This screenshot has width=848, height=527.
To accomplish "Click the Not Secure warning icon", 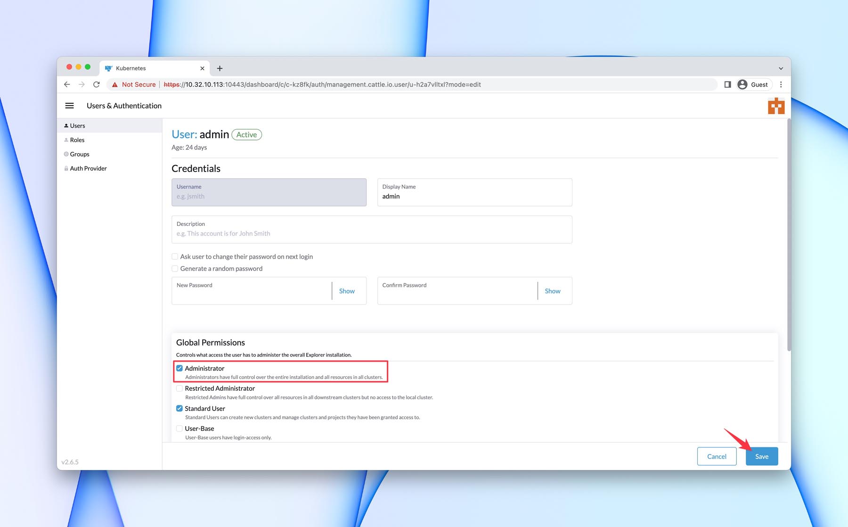I will click(114, 84).
